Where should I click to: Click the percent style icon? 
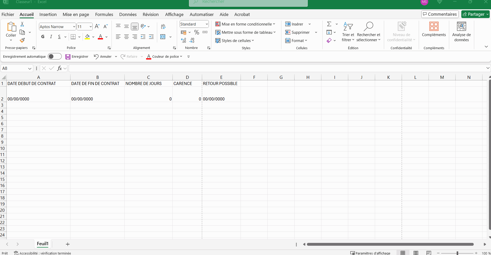pos(197,32)
